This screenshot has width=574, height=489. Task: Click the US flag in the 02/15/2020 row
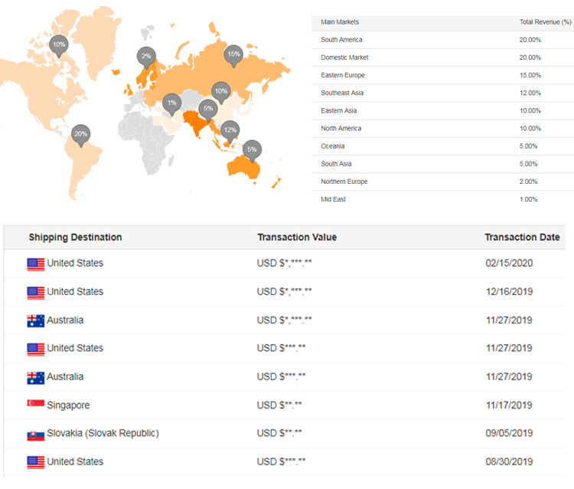point(35,264)
